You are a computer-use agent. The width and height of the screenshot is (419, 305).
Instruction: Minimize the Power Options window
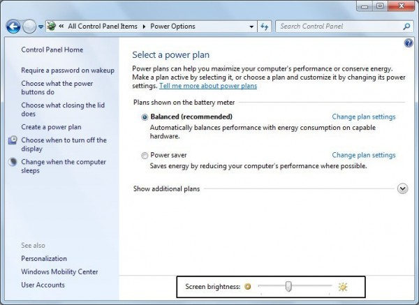click(x=365, y=6)
